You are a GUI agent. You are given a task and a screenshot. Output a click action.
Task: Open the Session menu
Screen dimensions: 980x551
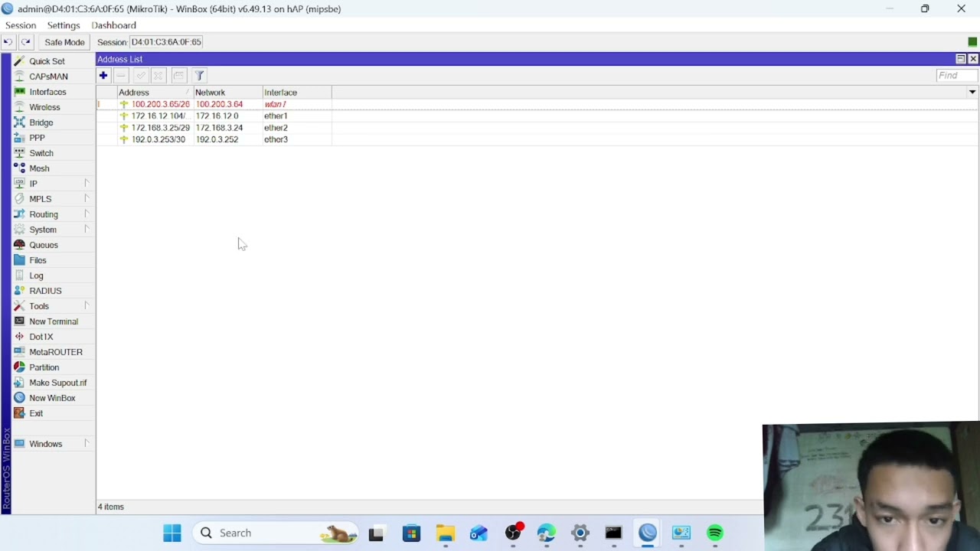click(x=21, y=25)
